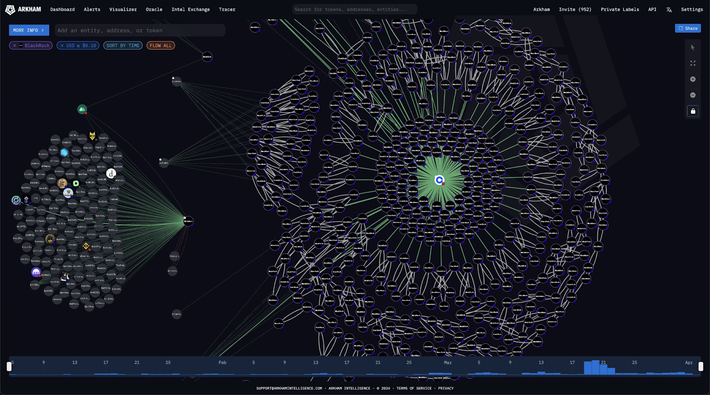Open the API link
This screenshot has width=710, height=395.
[652, 9]
